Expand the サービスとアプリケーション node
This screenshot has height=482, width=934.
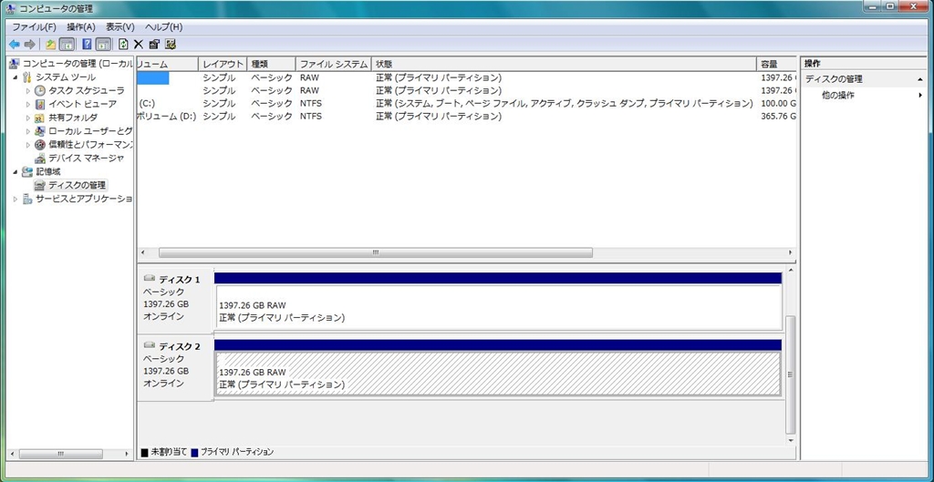tap(16, 199)
